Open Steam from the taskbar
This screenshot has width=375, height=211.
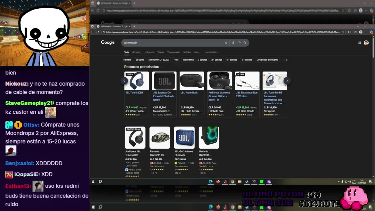point(247,182)
